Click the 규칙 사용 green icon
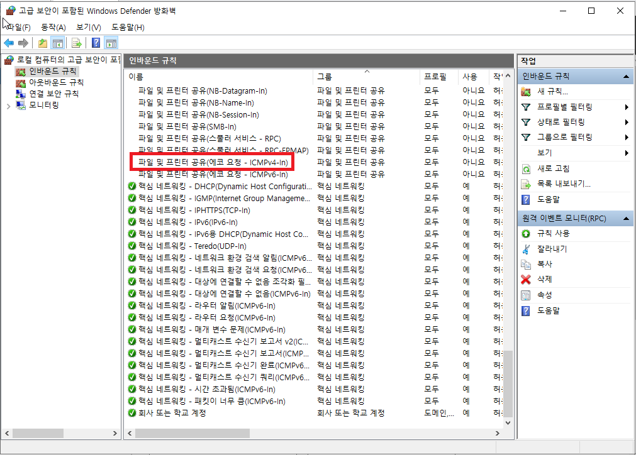Screen dimensions: 636x455 [x=526, y=234]
